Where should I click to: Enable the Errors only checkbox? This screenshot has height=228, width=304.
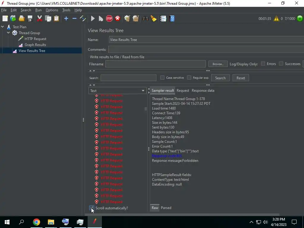[263, 64]
